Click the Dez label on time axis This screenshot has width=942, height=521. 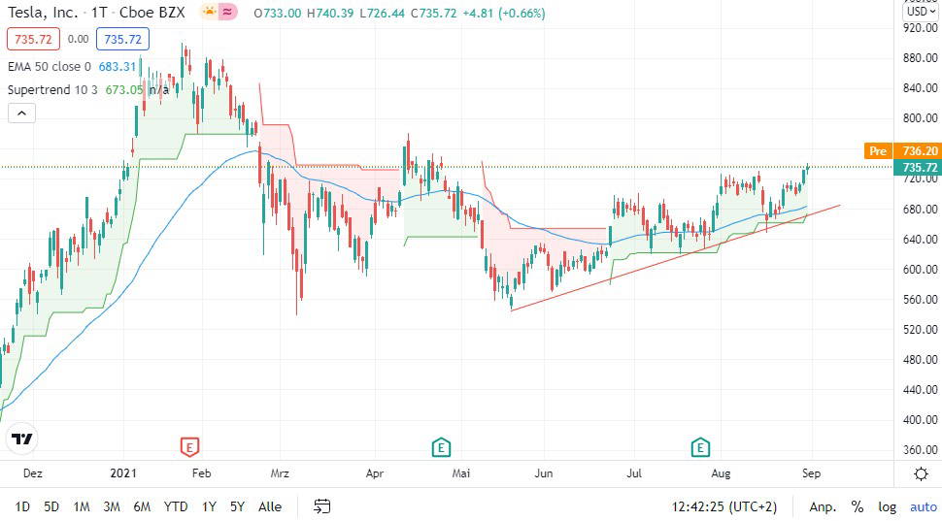(32, 473)
